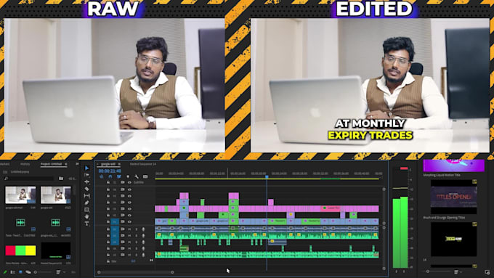Click the caption track options icon
Screen dimensions: 494x278
(145, 176)
